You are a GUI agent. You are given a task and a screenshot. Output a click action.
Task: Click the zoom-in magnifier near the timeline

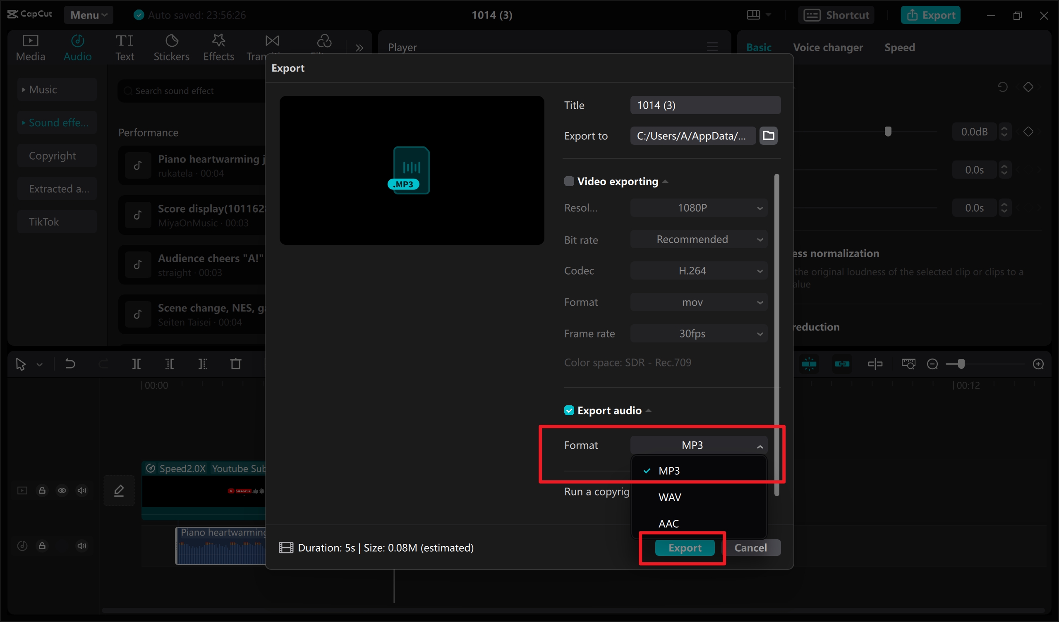pos(1039,364)
